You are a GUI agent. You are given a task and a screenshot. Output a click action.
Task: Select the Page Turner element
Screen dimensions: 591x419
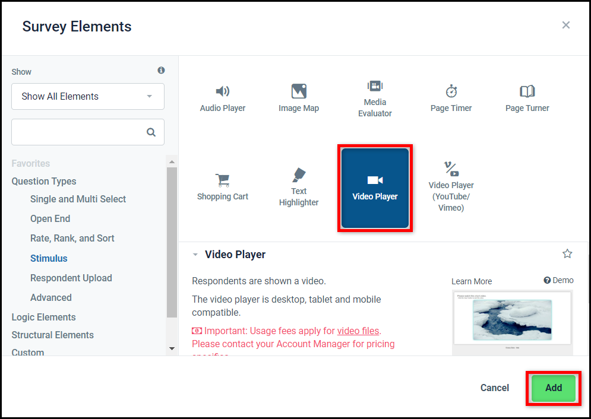pos(527,98)
